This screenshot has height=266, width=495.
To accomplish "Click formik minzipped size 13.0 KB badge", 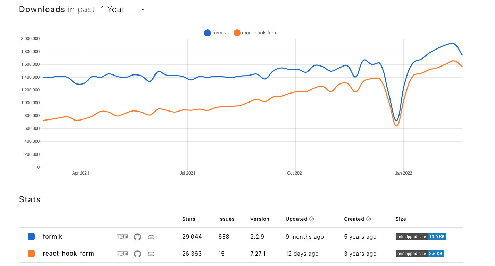I will click(x=421, y=237).
